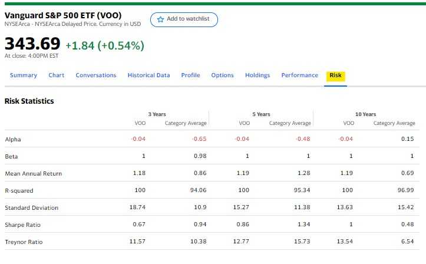426x264 pixels.
Task: Click the R-squared row label
Action: click(19, 191)
